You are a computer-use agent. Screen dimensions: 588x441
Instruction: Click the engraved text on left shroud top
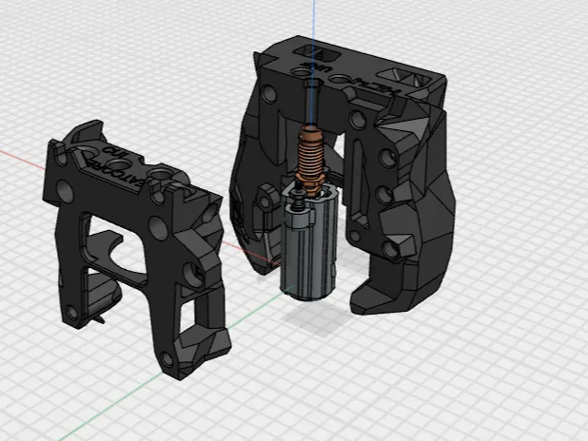pyautogui.click(x=116, y=167)
